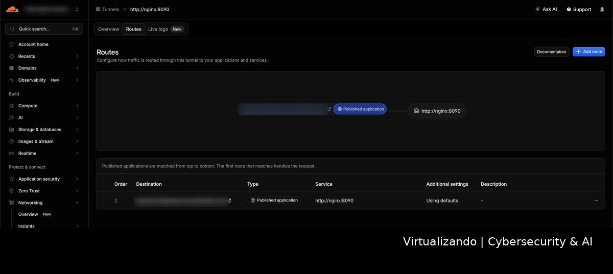The width and height of the screenshot is (613, 274).
Task: Click the Account home house icon
Action: [x=12, y=44]
